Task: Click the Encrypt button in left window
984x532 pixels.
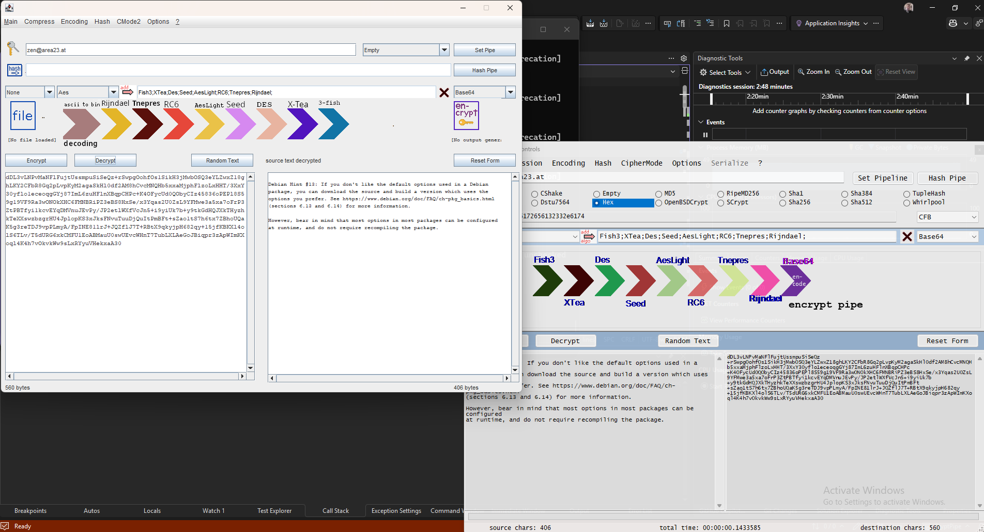Action: 36,160
